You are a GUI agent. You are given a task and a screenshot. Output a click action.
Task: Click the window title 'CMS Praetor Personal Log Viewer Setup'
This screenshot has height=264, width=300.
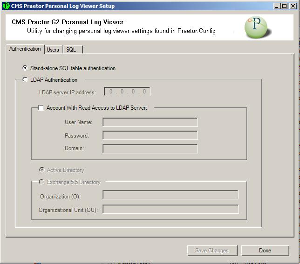coord(63,6)
